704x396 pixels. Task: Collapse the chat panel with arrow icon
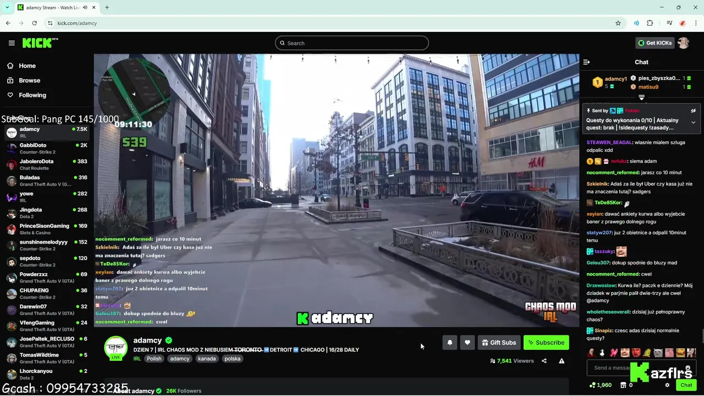pyautogui.click(x=586, y=62)
